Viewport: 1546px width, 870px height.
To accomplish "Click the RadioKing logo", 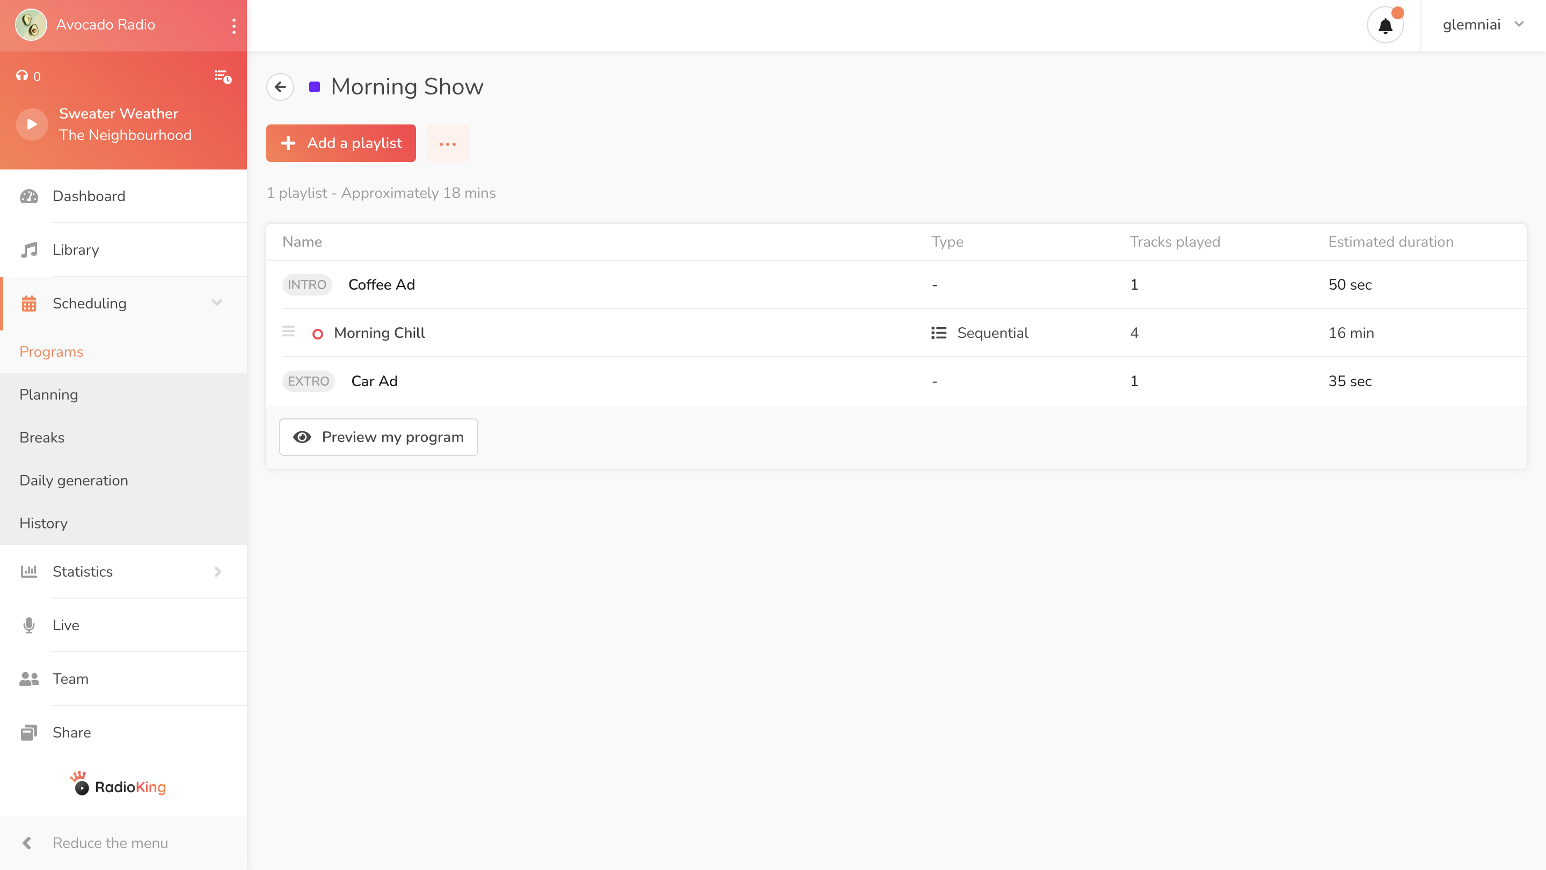I will (118, 784).
